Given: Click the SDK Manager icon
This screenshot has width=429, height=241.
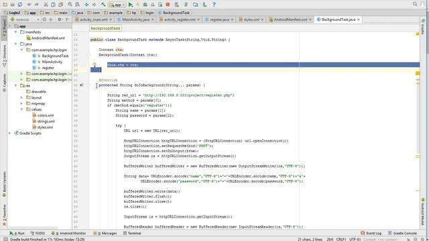Looking at the screenshot, I should [x=204, y=5].
